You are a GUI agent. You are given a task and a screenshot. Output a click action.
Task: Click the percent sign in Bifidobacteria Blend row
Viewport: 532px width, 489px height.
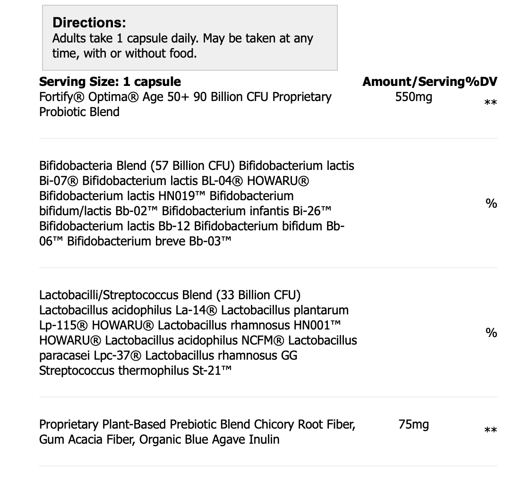click(491, 203)
